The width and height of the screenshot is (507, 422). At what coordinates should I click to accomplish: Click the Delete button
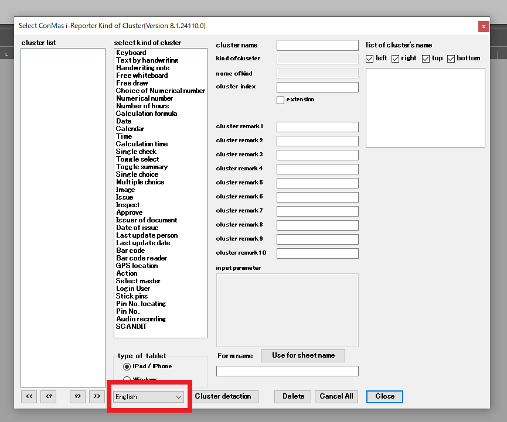pos(293,396)
